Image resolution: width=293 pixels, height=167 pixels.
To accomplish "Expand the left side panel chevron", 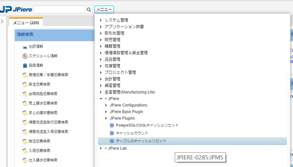I will coord(2,21).
